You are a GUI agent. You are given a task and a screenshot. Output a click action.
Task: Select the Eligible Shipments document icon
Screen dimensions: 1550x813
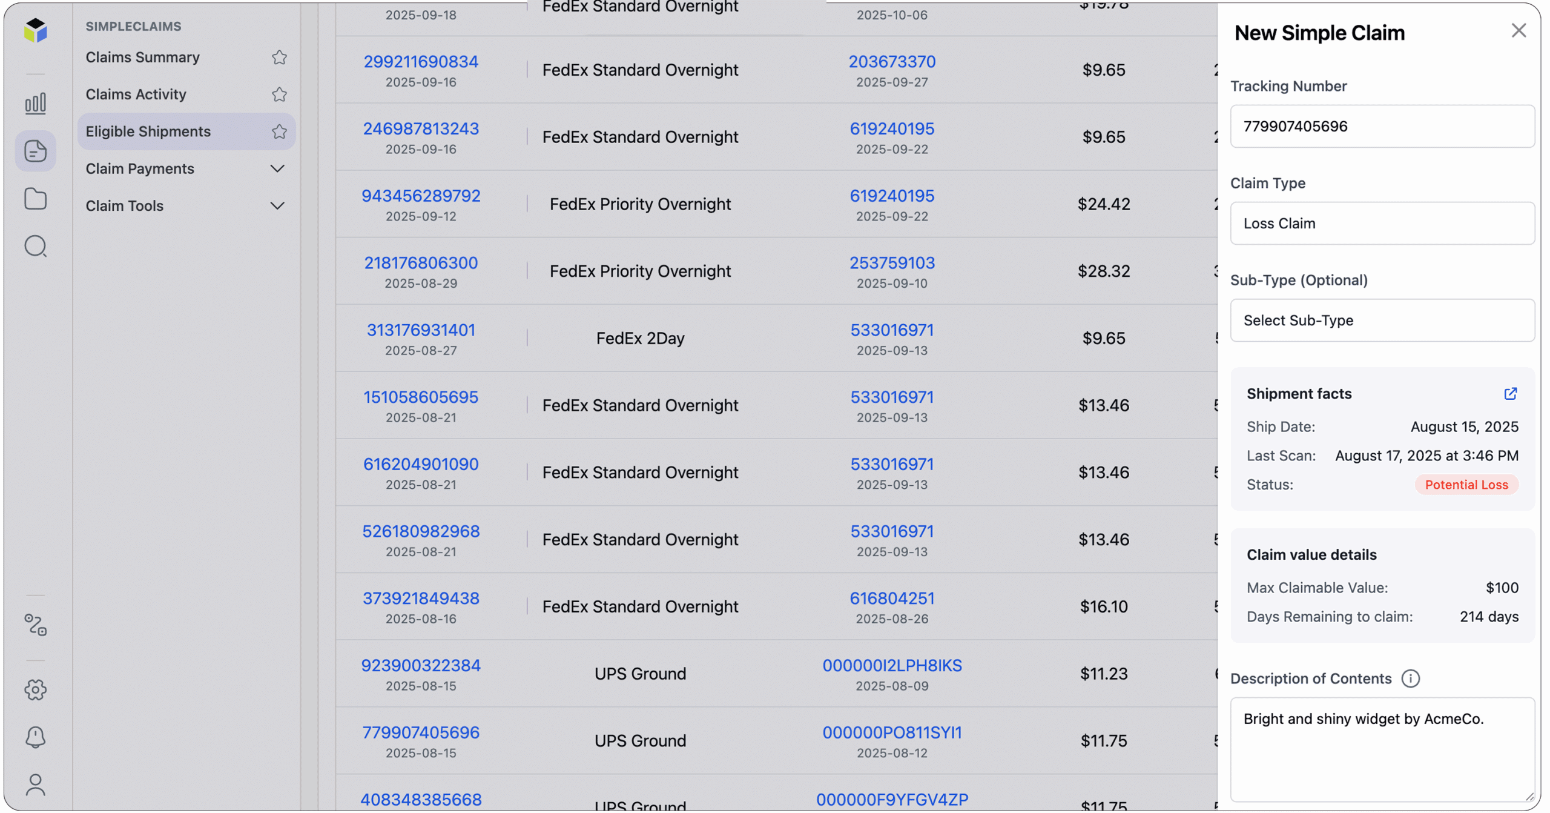pyautogui.click(x=35, y=151)
